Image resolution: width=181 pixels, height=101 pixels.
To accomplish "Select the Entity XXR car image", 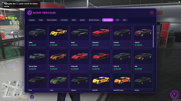I will point(80,57).
